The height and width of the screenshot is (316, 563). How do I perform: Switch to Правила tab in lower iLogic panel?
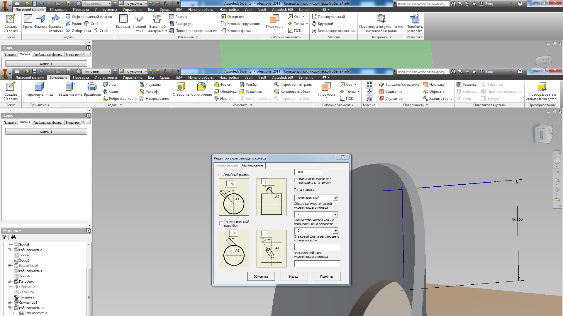tap(10, 123)
